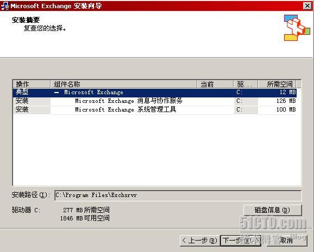Click the Exchange logo graphic in header
314x252 pixels.
(297, 28)
